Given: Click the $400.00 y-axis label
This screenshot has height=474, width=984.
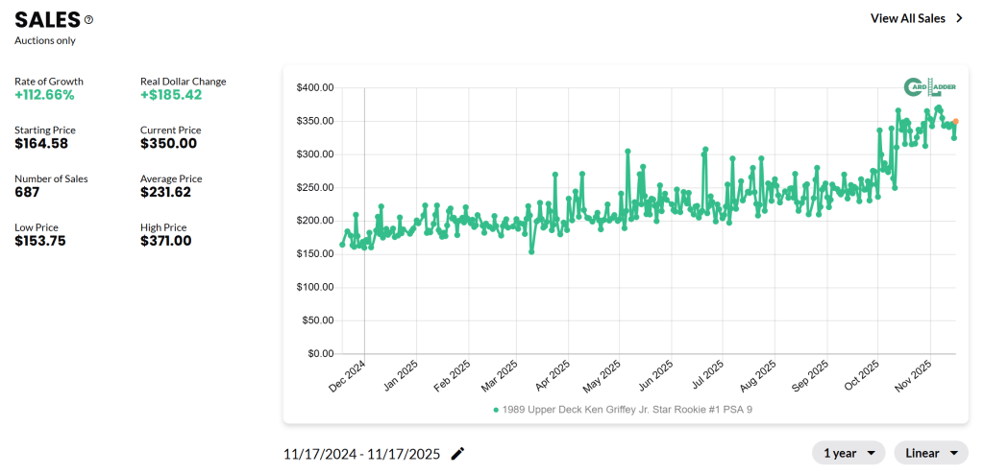Looking at the screenshot, I should pyautogui.click(x=314, y=88).
